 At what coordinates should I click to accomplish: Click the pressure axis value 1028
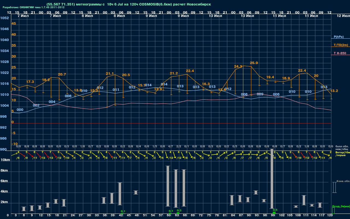pos(4,62)
